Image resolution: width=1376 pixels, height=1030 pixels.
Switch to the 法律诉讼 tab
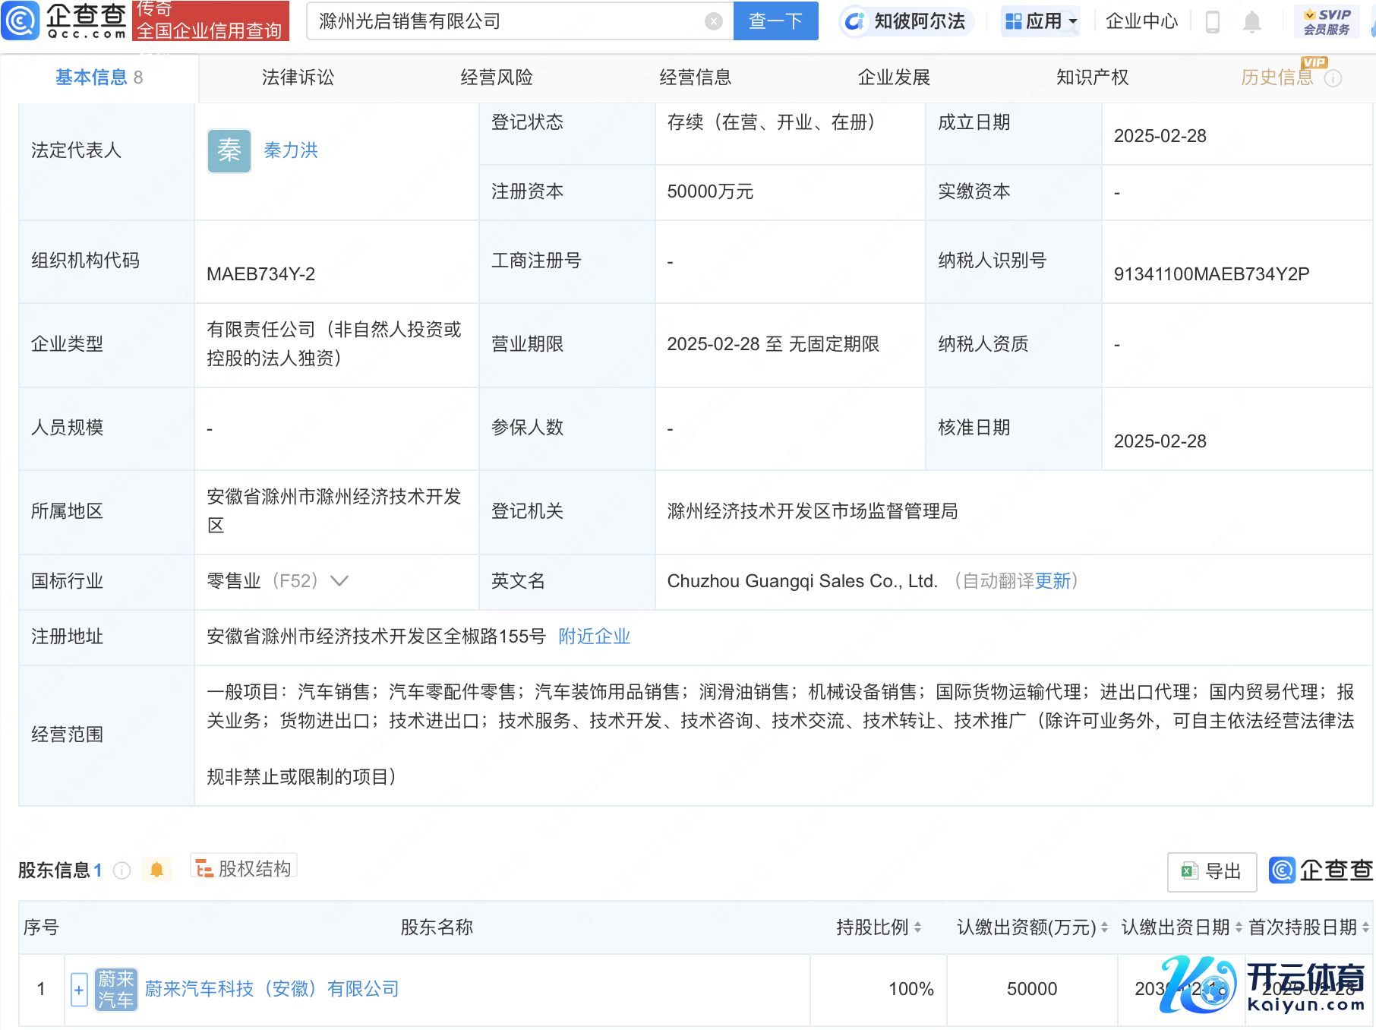[x=298, y=77]
